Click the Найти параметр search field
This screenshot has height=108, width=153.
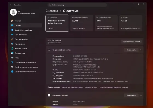[x=77, y=5]
